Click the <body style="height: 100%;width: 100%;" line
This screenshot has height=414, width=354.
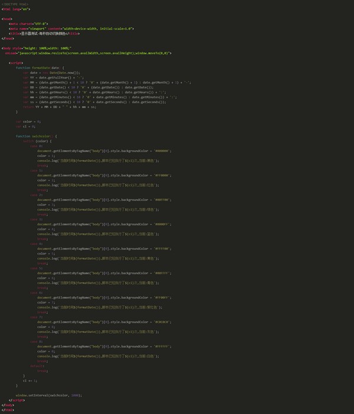point(37,48)
